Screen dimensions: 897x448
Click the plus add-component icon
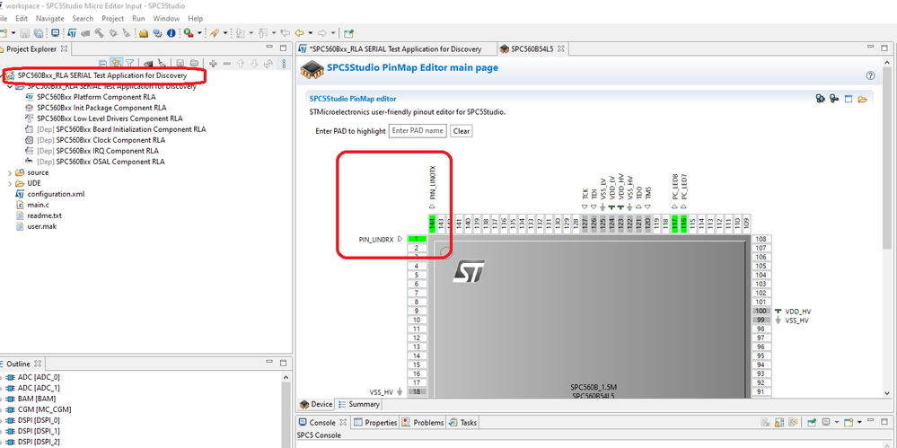(x=213, y=64)
